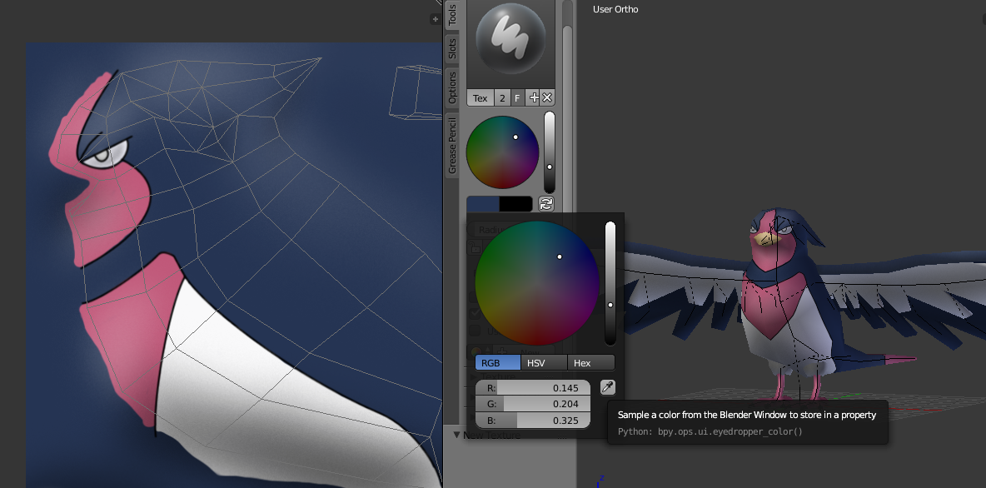
Task: Open the Slots tab
Action: pyautogui.click(x=452, y=48)
